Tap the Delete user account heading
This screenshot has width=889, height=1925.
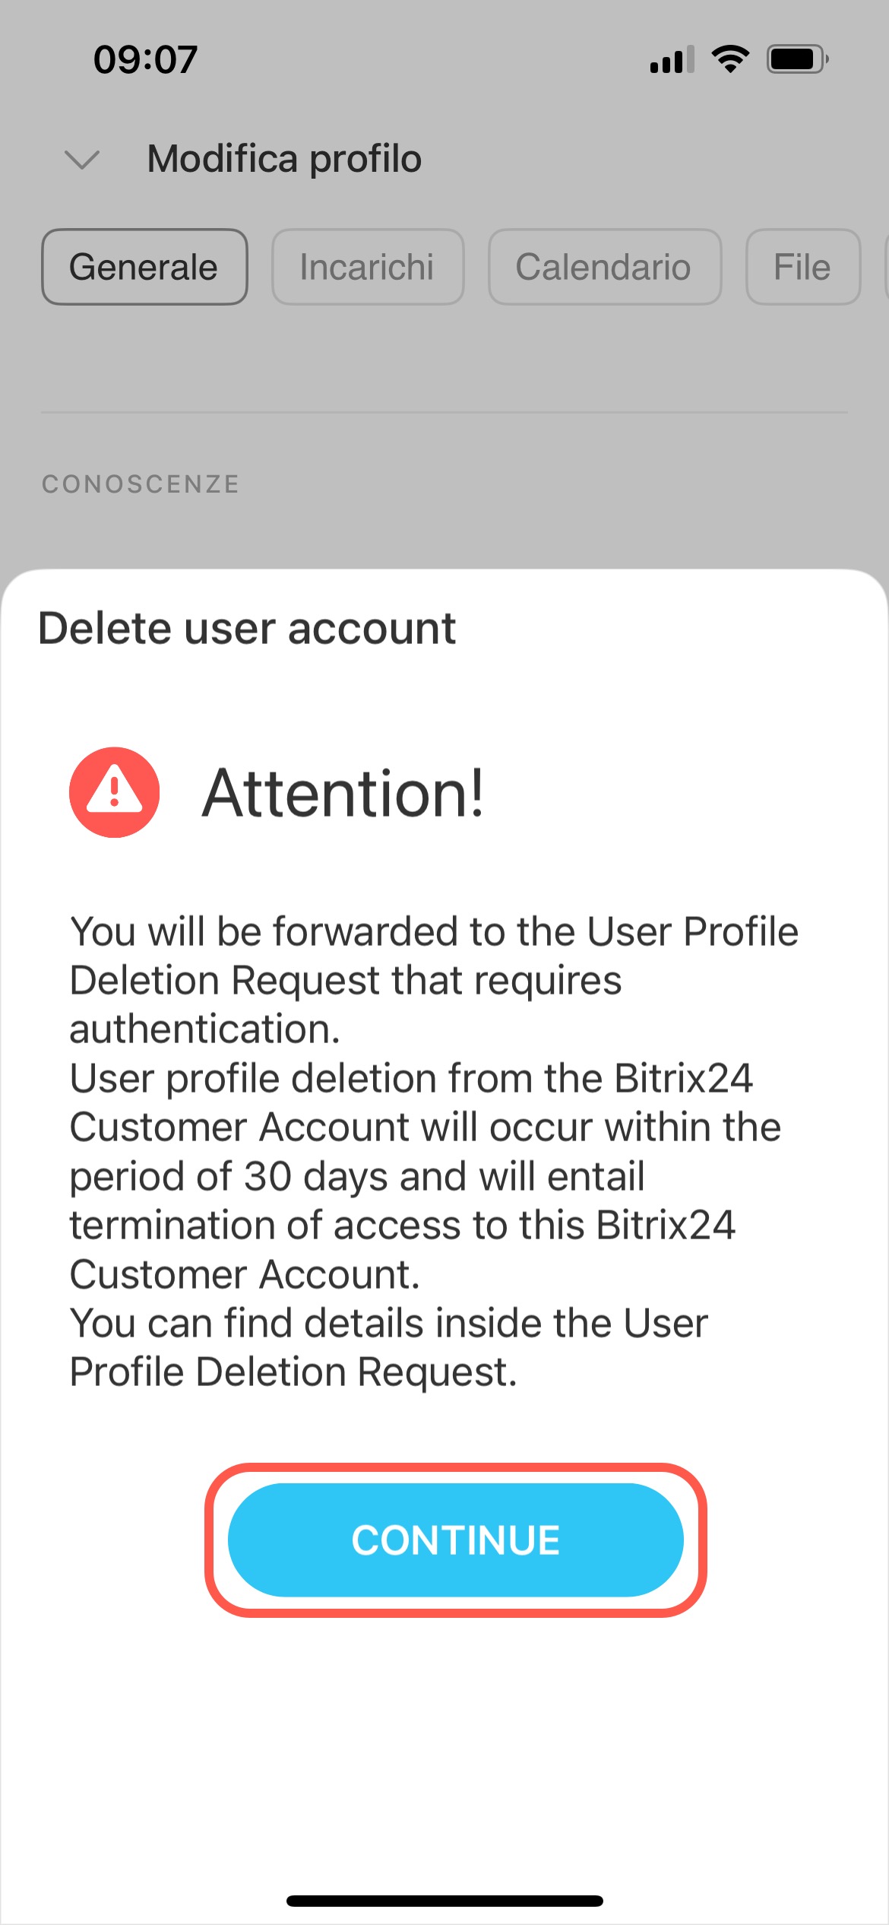click(247, 629)
